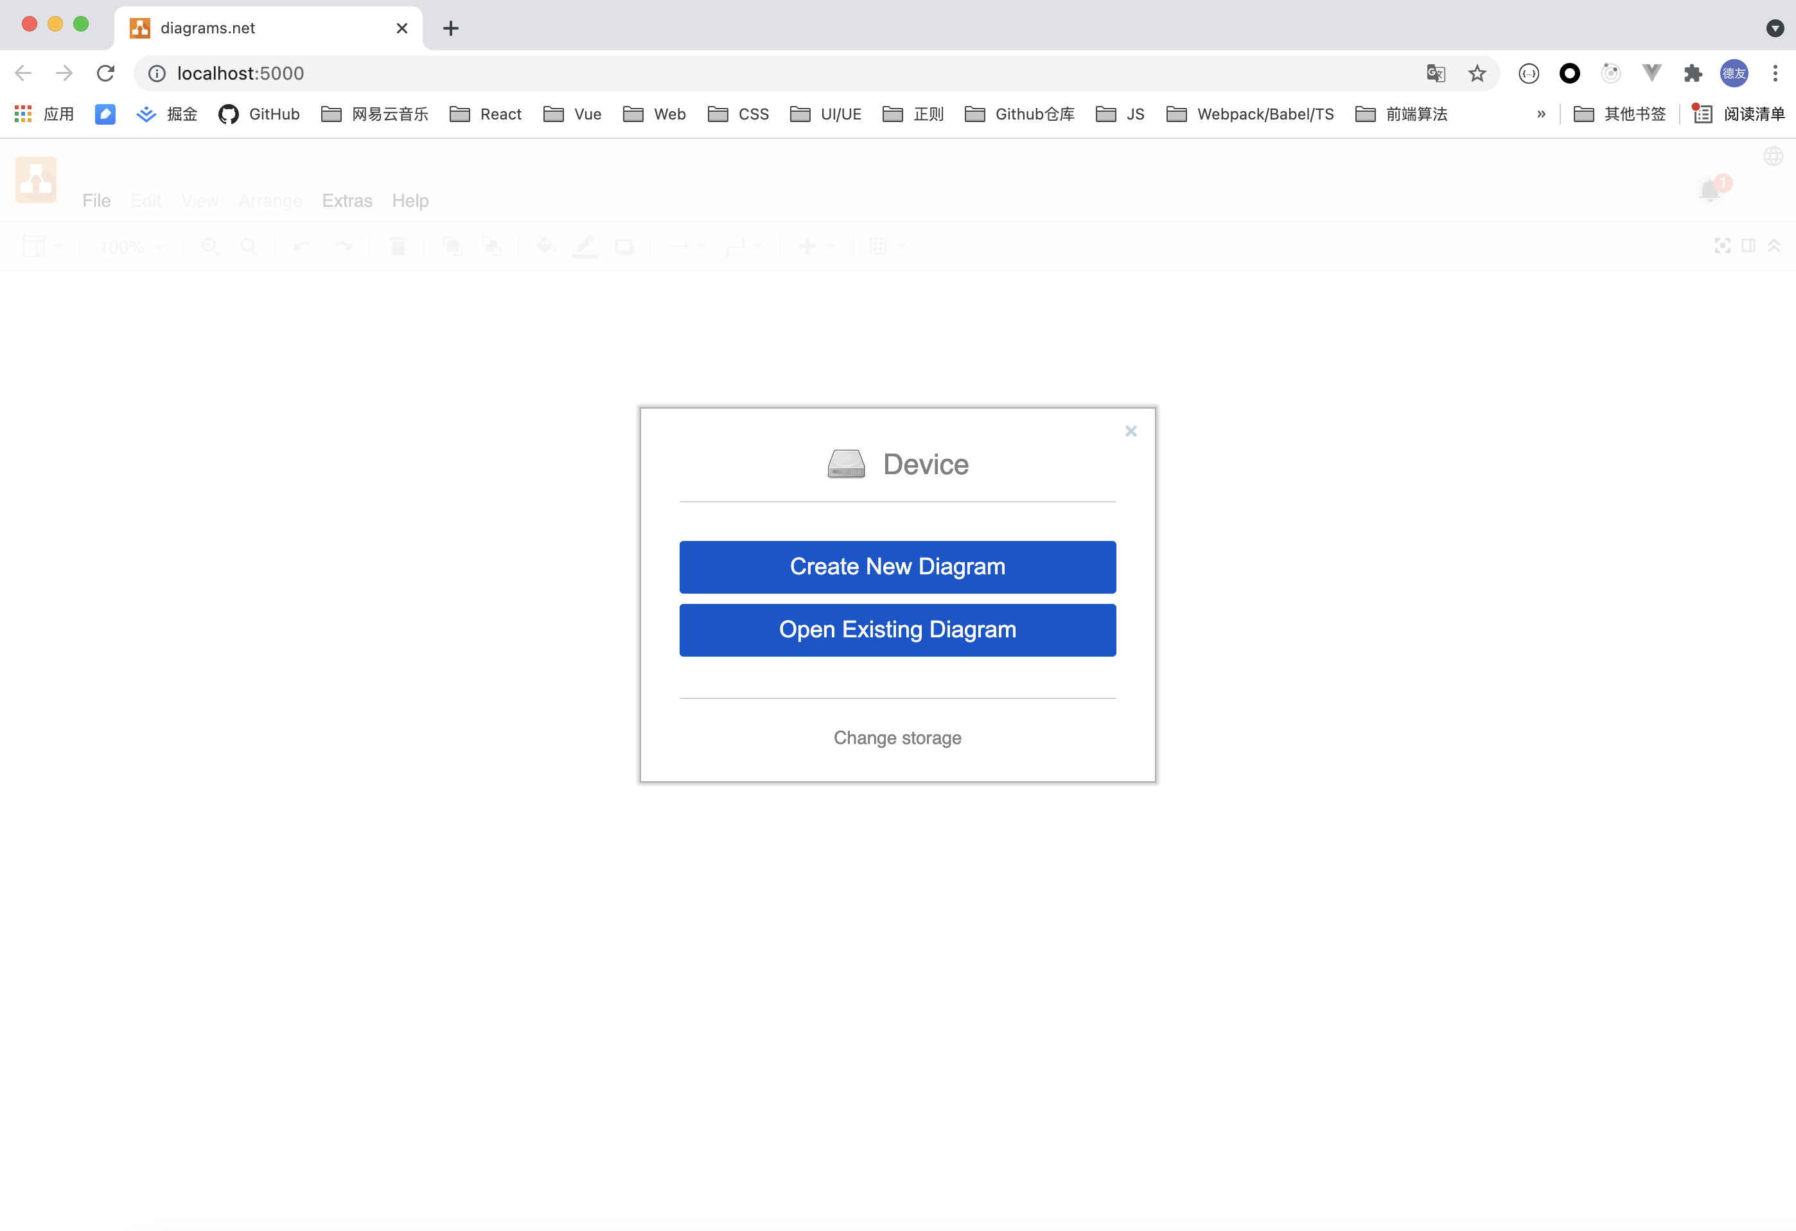Close the Device dialog

pyautogui.click(x=1131, y=430)
